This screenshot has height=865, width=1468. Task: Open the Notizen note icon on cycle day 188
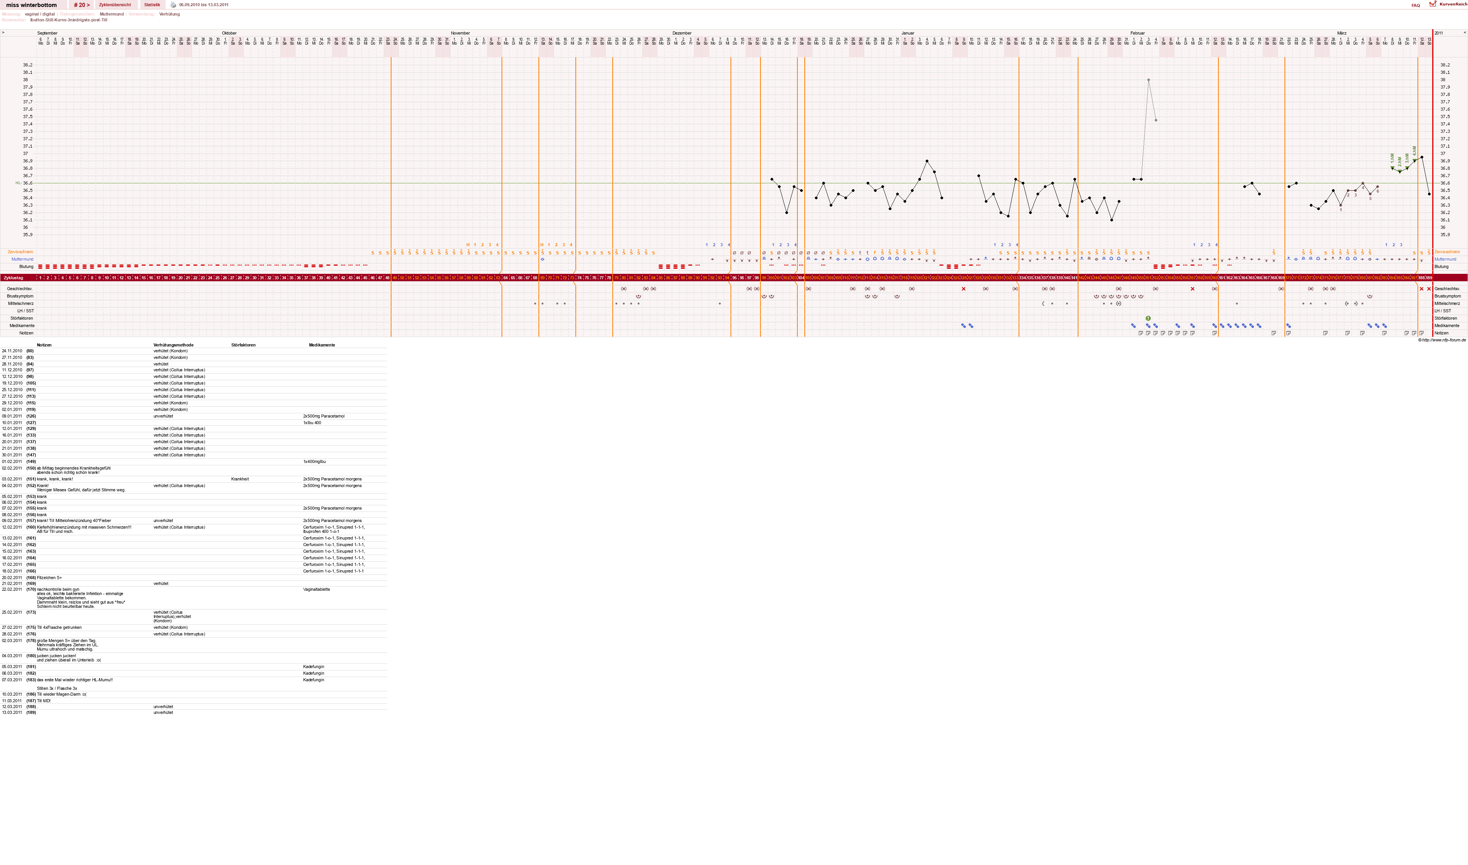(x=1421, y=333)
